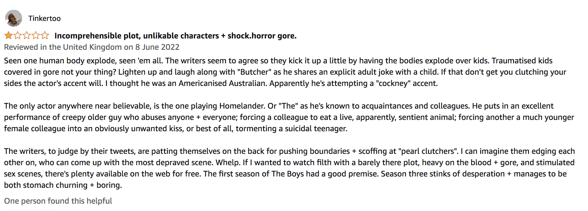Click the third empty rating star
The image size is (588, 211).
pos(27,36)
